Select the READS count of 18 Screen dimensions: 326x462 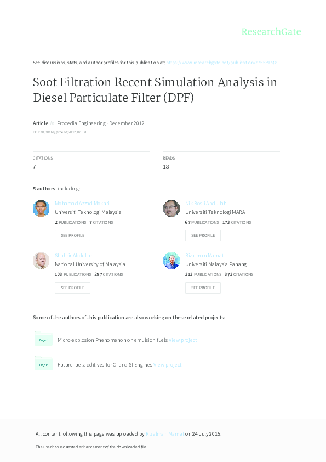pos(165,167)
